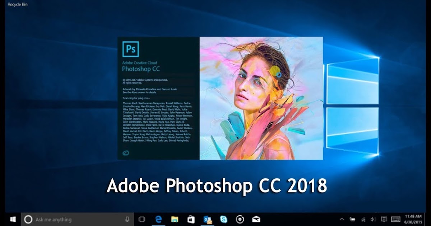This screenshot has width=431, height=226.
Task: Open Outlook from the taskbar
Action: [x=208, y=219]
